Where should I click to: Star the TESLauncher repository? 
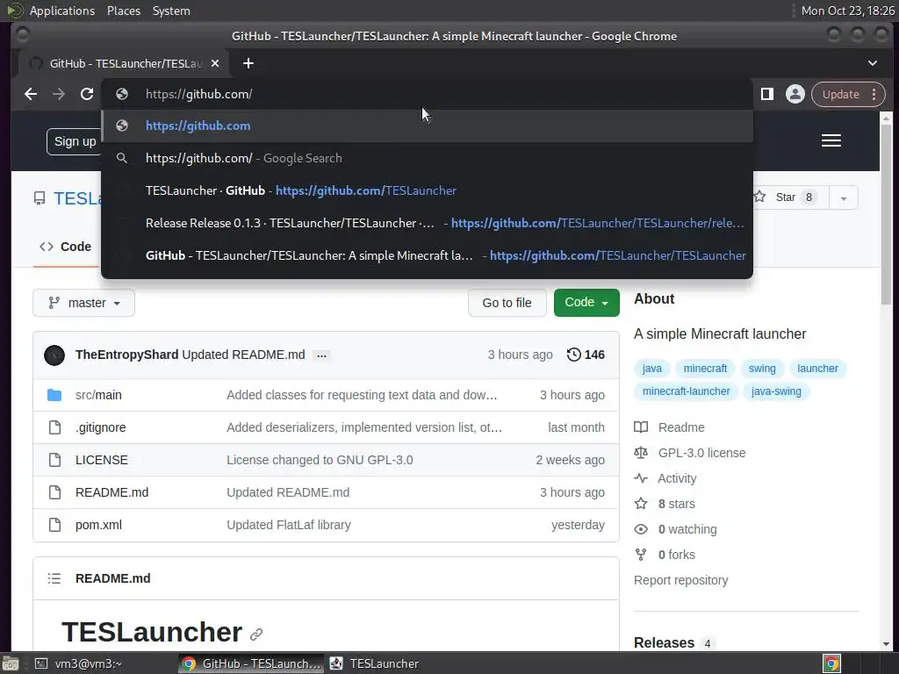(790, 197)
